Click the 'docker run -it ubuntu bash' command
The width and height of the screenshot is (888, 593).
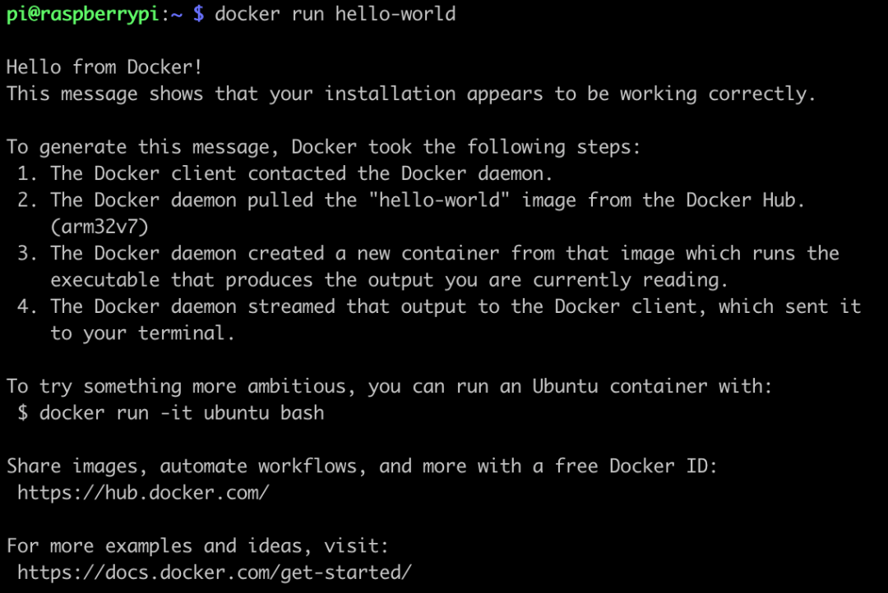click(x=182, y=413)
